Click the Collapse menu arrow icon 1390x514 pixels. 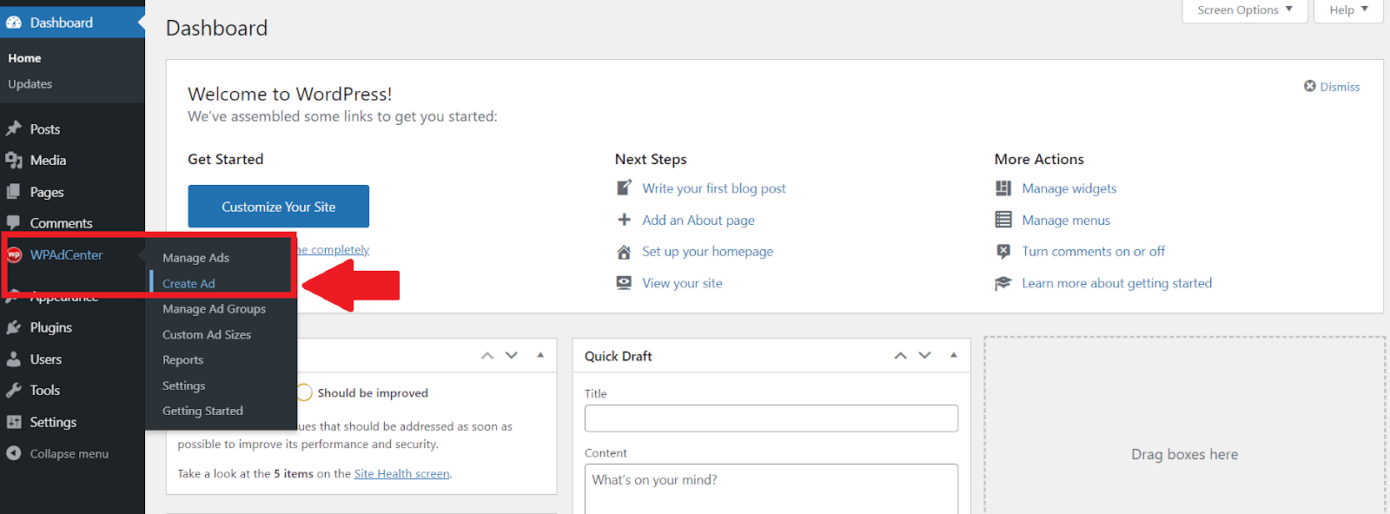(x=14, y=453)
